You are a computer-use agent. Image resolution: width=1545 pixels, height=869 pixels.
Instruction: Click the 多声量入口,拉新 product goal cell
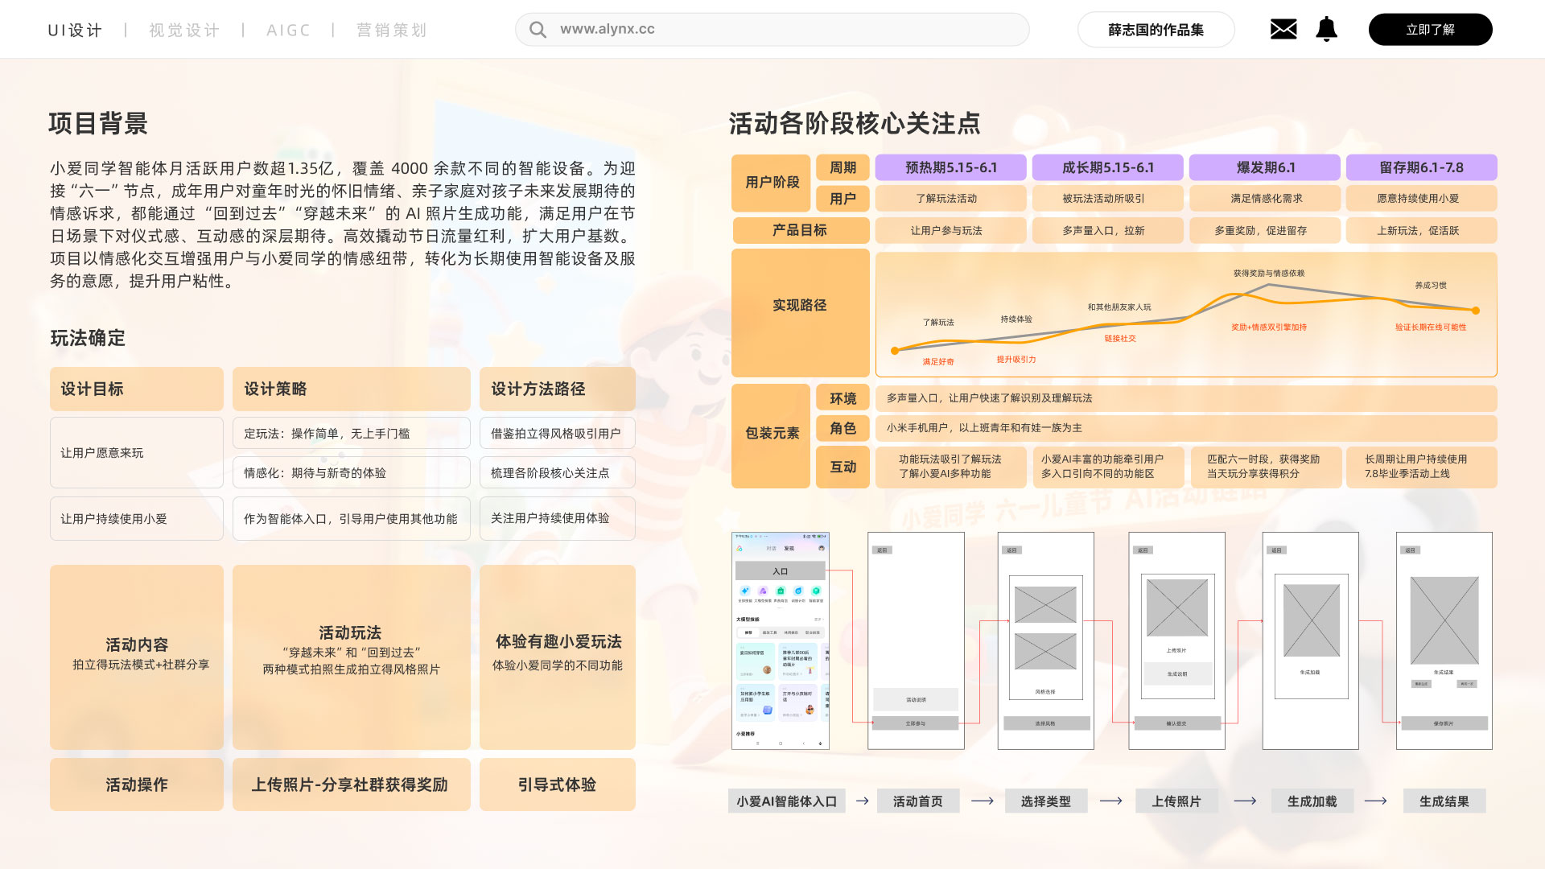[x=1107, y=230]
